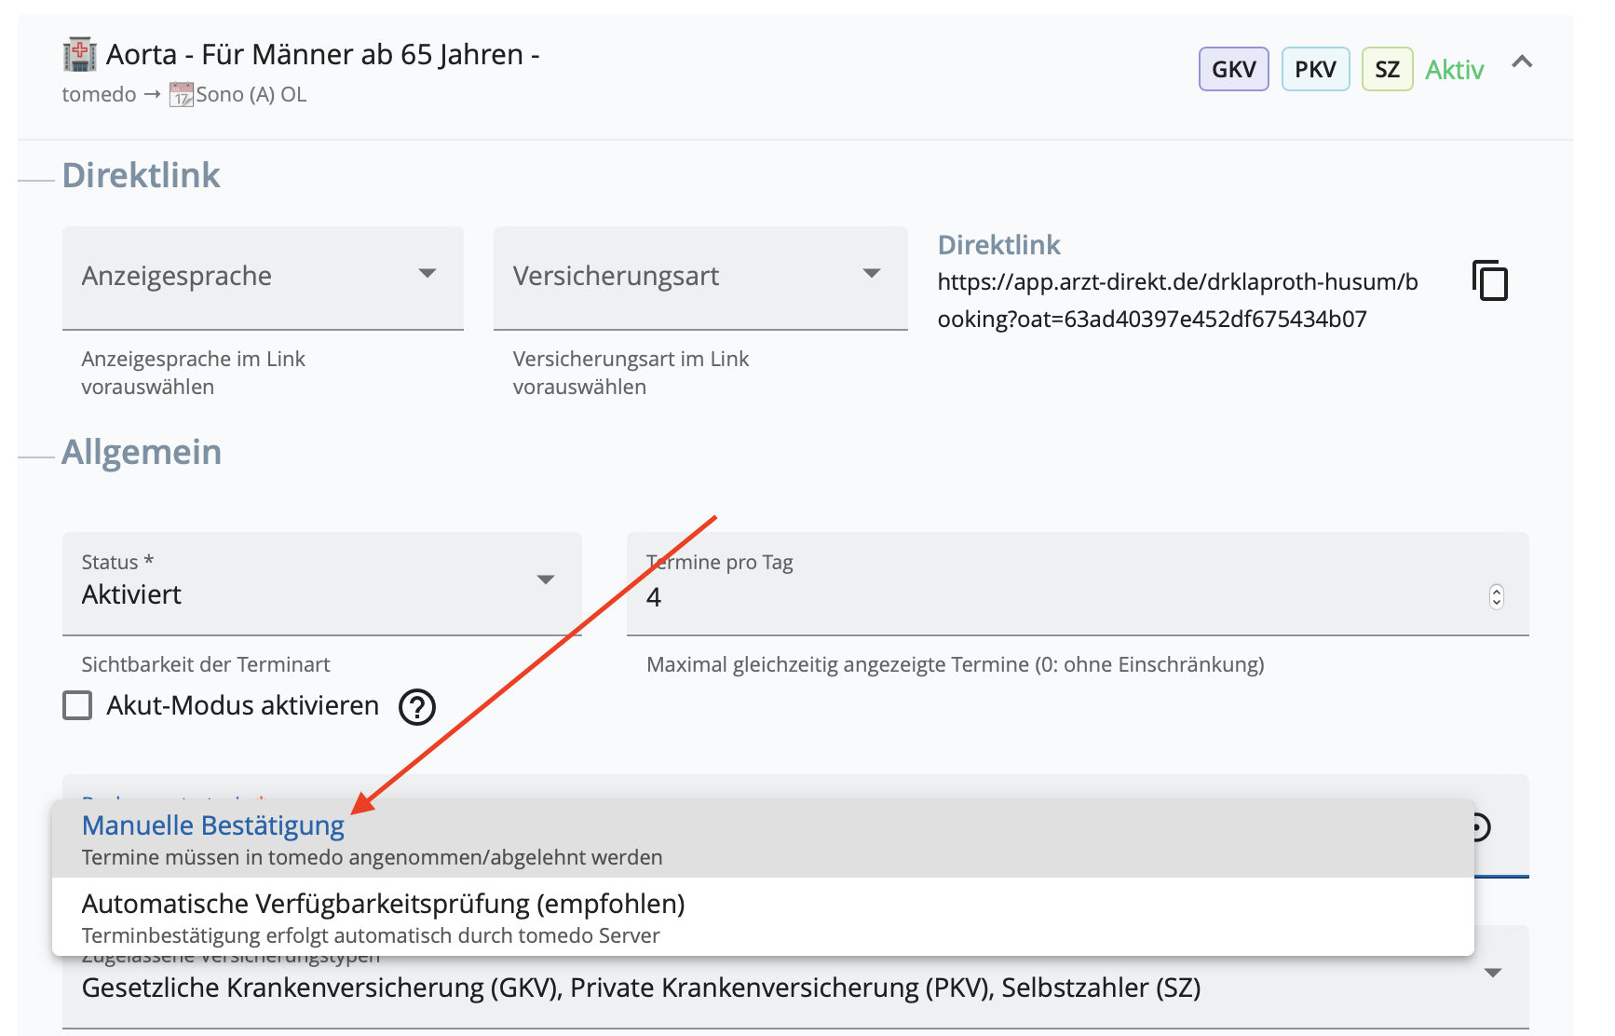Click the calendar icon before Sono (A) OL
Viewport: 1615px width, 1036px height.
[x=181, y=95]
